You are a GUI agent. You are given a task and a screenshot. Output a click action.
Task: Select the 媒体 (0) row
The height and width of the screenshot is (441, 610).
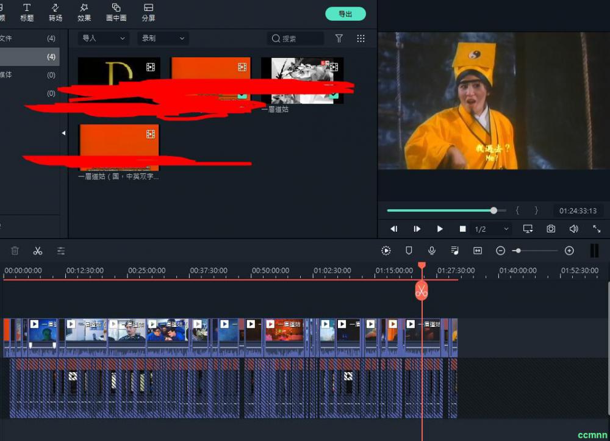[29, 74]
